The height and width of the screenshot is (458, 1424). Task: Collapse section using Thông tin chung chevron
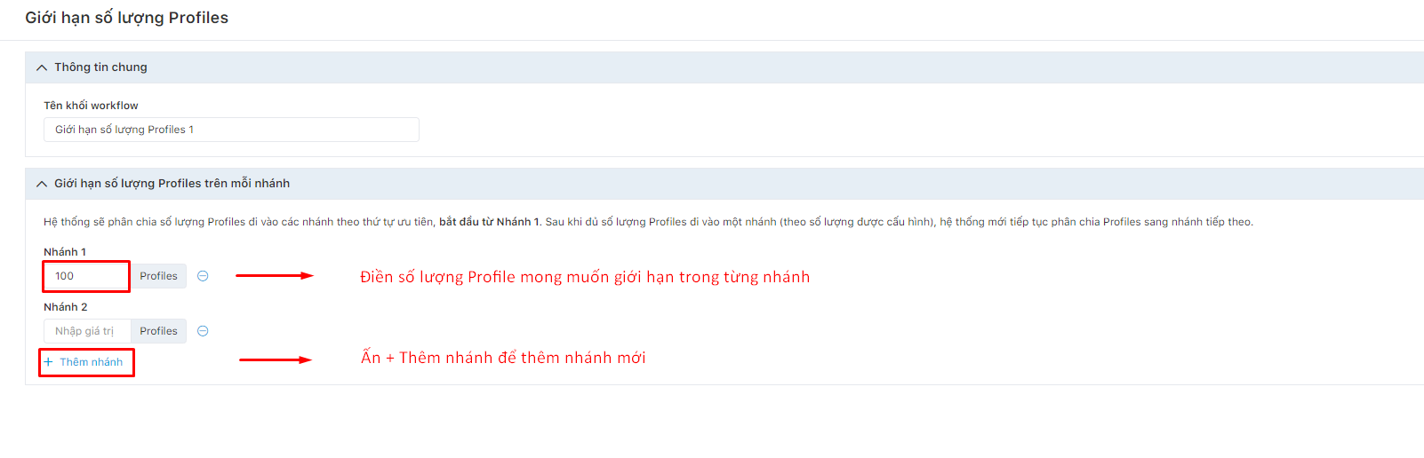pos(42,67)
